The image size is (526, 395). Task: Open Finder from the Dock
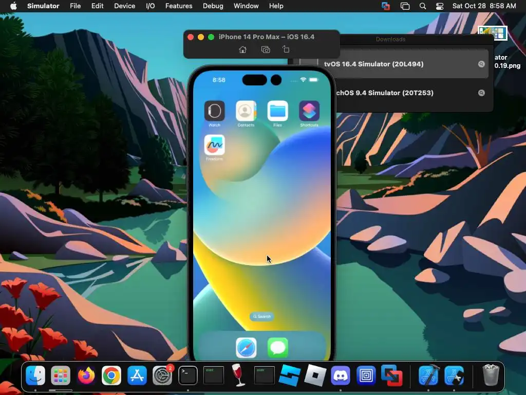[x=35, y=375]
